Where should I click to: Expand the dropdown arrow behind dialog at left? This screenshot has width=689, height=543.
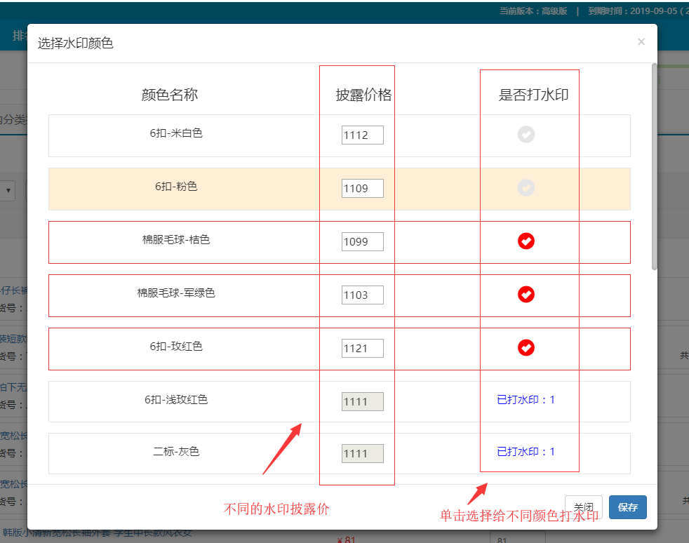pos(8,190)
